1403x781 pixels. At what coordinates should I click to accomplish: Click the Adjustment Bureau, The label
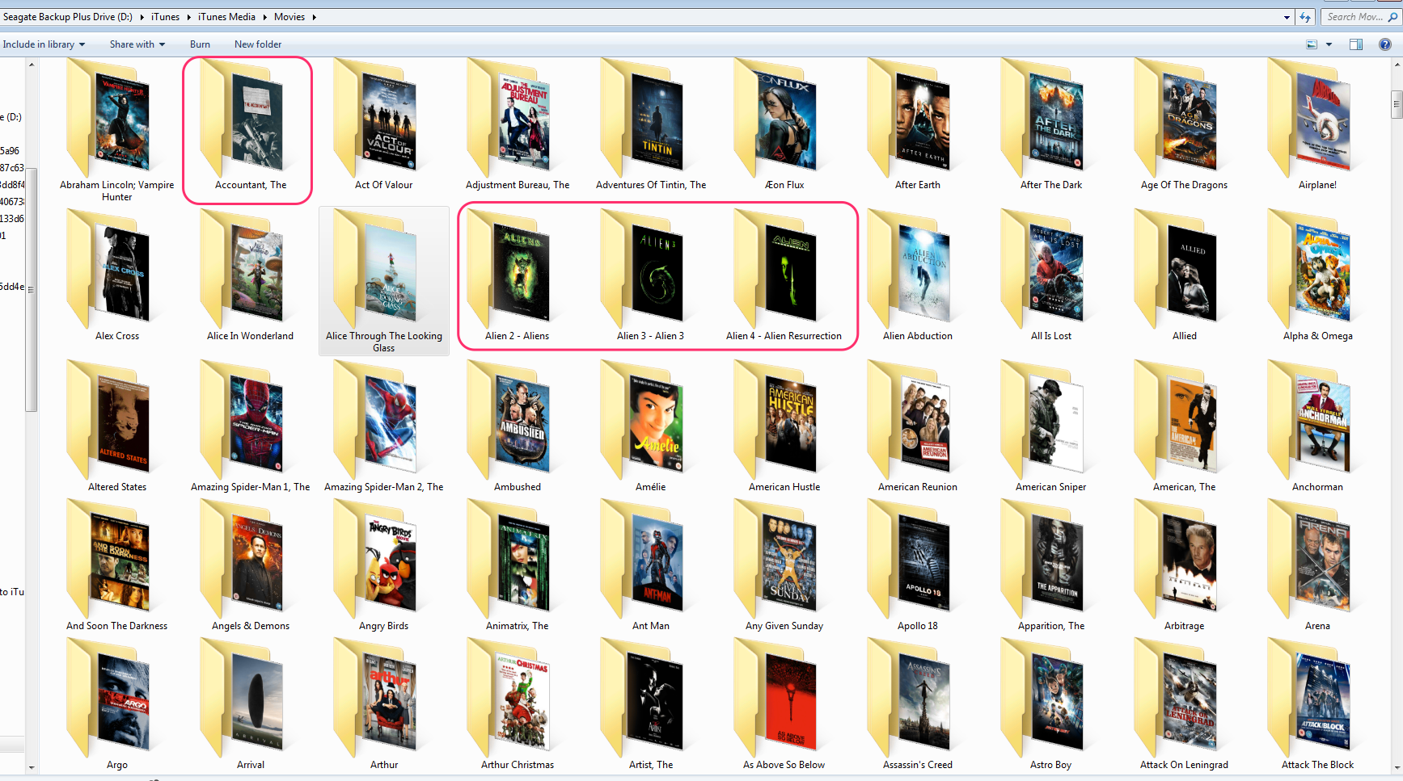[518, 185]
